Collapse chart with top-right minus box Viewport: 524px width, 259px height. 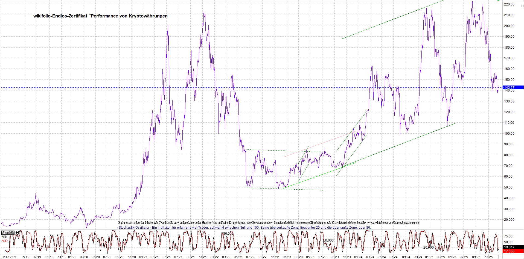pos(522,6)
